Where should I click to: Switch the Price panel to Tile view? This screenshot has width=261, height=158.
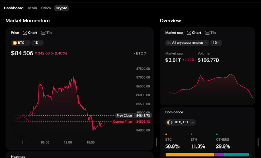pos(47,33)
